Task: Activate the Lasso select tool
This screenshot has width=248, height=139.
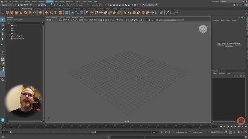Action: [x=3, y=25]
